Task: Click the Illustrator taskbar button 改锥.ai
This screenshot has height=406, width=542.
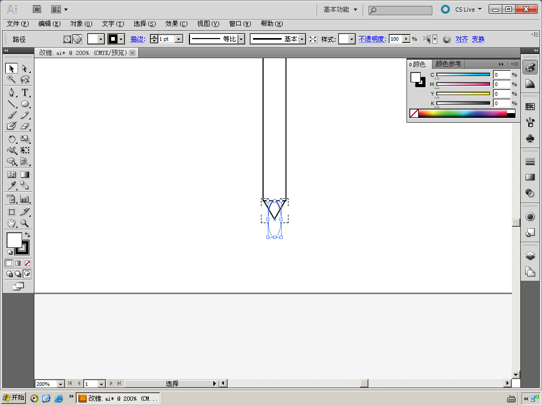Action: [118, 399]
